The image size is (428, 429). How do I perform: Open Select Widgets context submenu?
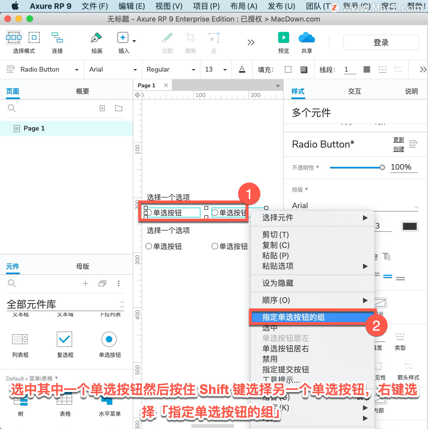pos(313,218)
